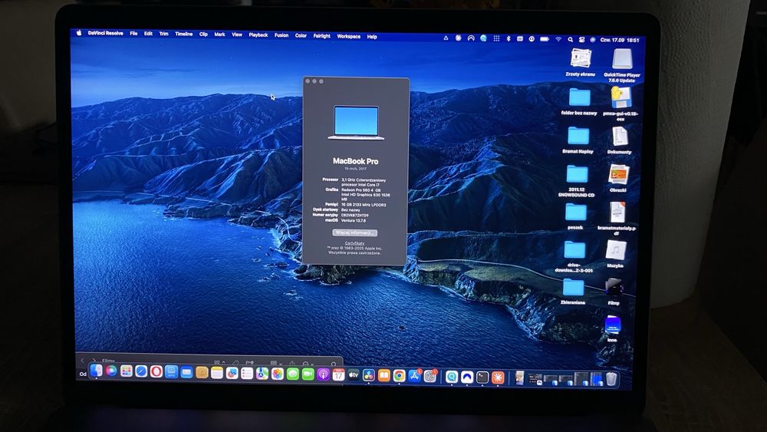
Task: Open Books from the Dock
Action: pos(384,376)
